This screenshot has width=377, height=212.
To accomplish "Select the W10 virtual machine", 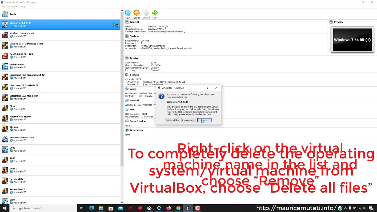I will pos(60,201).
